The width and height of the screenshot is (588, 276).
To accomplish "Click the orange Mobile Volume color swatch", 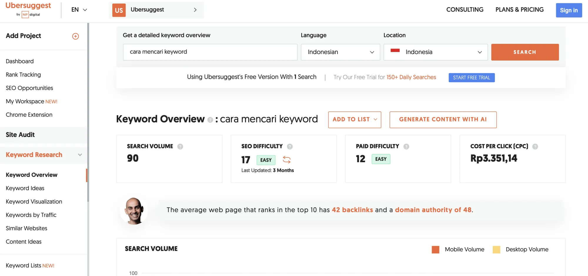I will tap(435, 249).
